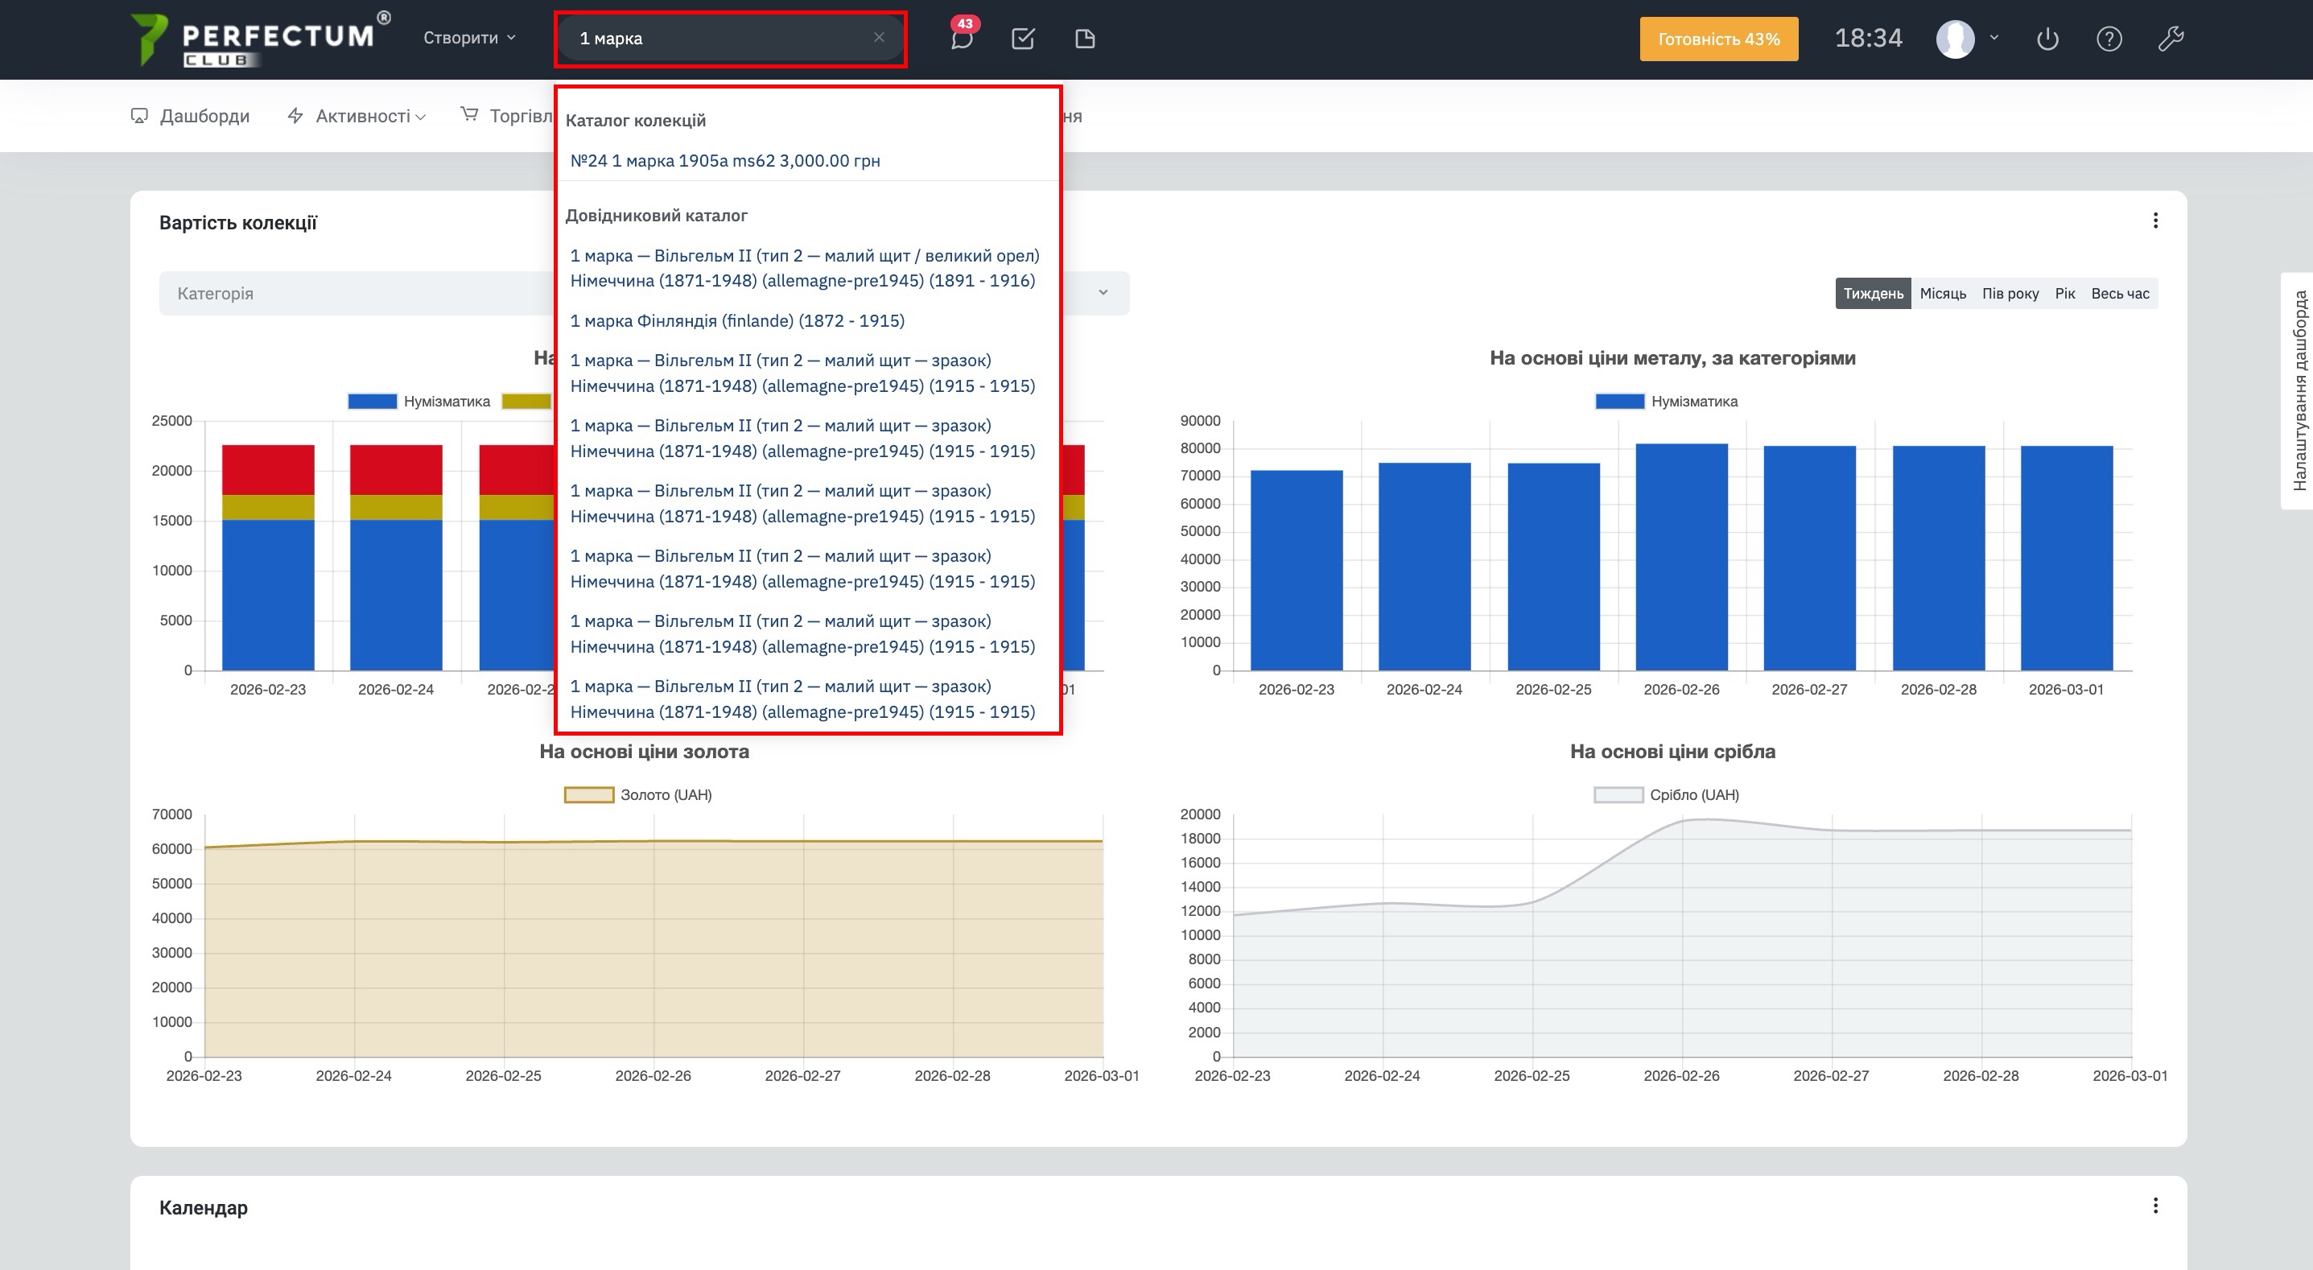Click the power logout icon
The height and width of the screenshot is (1270, 2313).
point(2047,39)
